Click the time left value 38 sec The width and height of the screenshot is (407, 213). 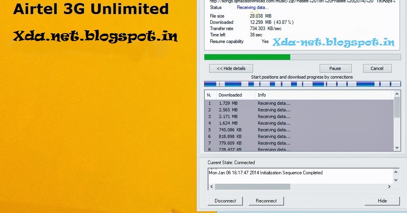(256, 35)
